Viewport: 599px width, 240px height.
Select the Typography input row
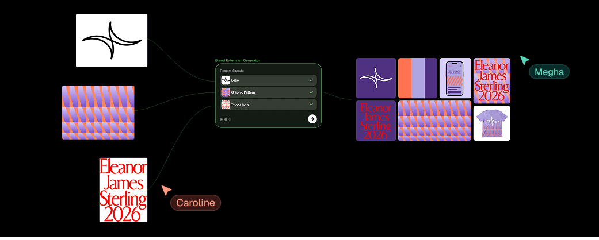(x=269, y=104)
